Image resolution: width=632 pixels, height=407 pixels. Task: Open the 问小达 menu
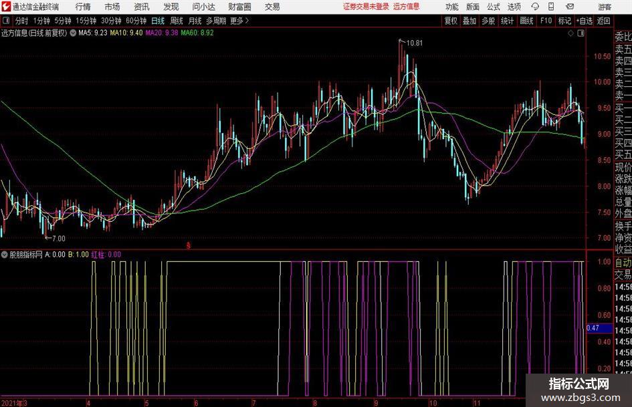click(203, 7)
